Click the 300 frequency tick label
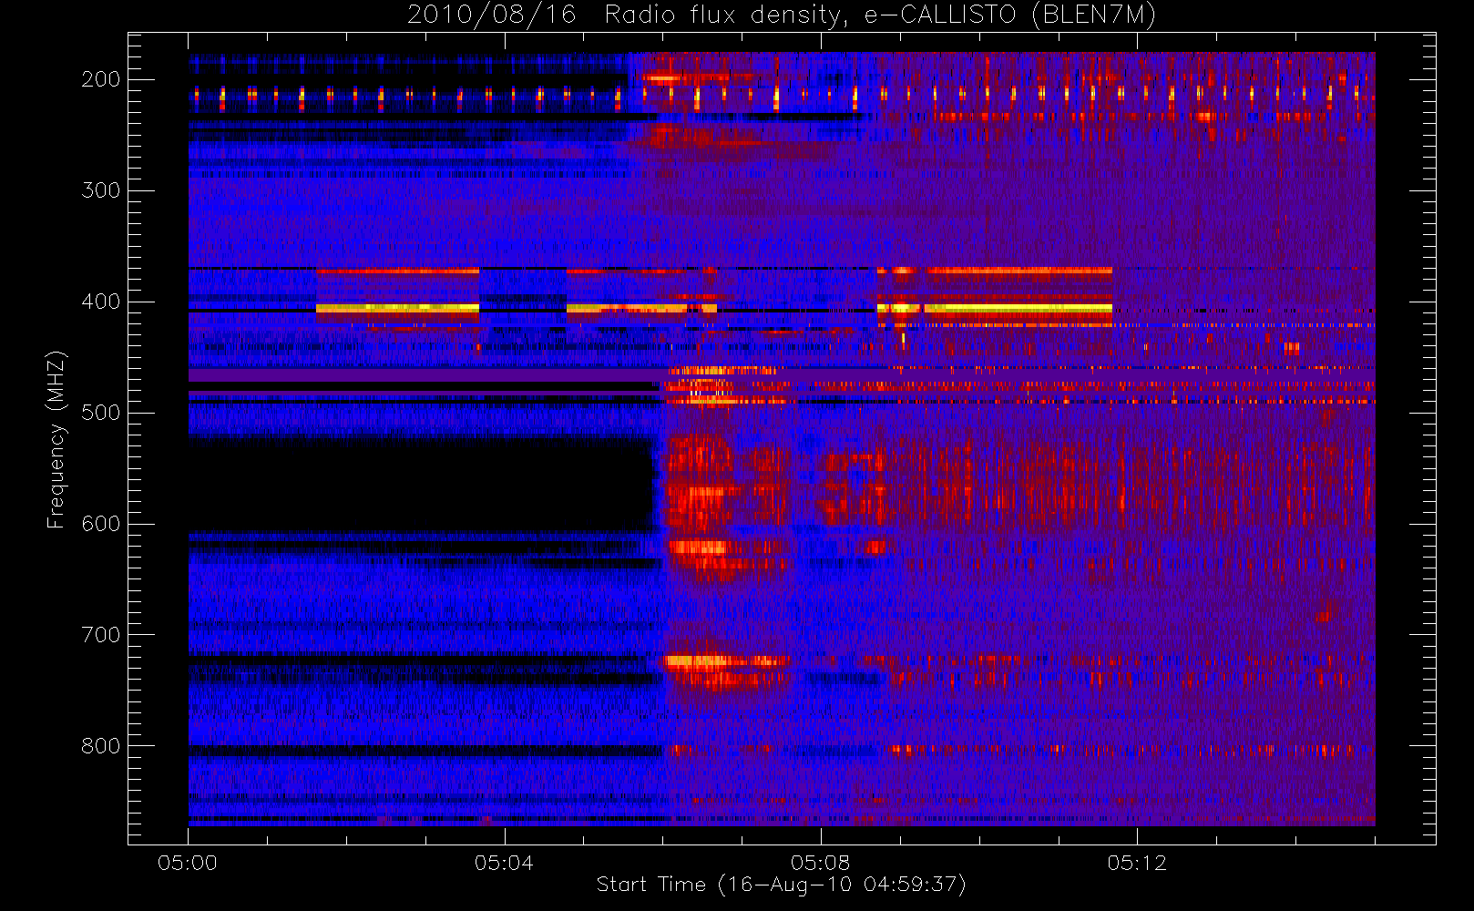 pyautogui.click(x=101, y=190)
